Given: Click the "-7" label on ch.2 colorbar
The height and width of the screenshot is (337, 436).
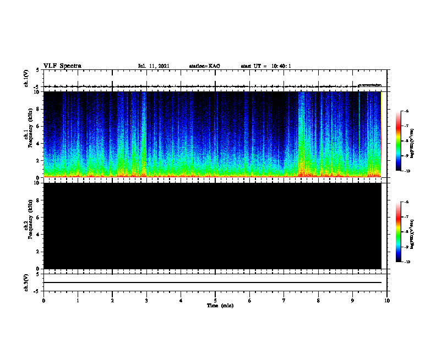Looking at the screenshot, I should [406, 217].
